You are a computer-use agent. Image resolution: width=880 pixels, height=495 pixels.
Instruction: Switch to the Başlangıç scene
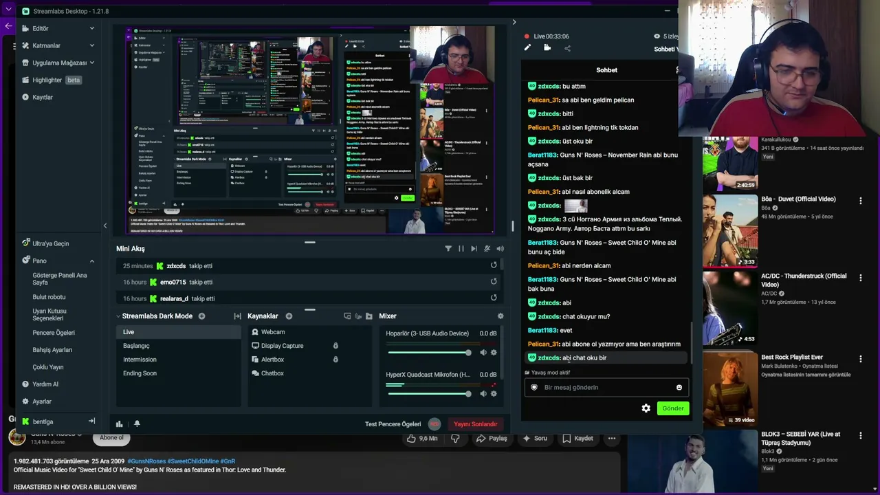(x=179, y=346)
